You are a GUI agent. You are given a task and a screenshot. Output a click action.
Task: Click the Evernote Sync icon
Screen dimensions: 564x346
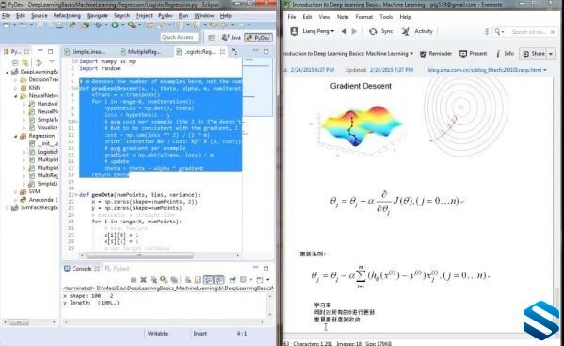pyautogui.click(x=373, y=32)
